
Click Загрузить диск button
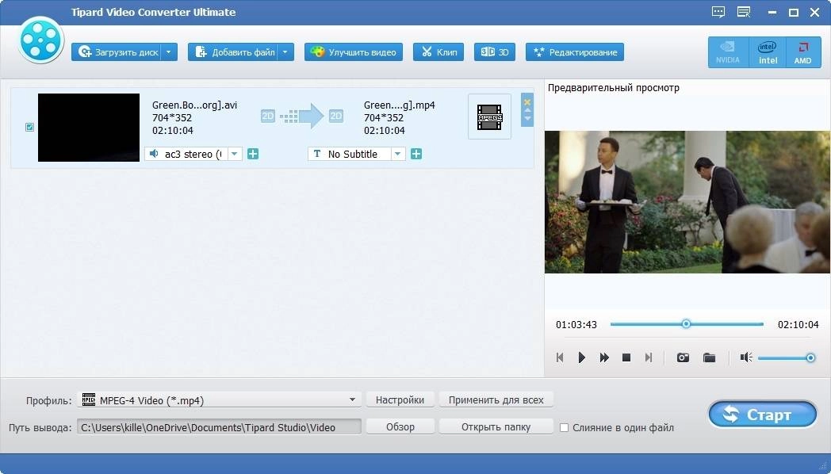(x=116, y=52)
